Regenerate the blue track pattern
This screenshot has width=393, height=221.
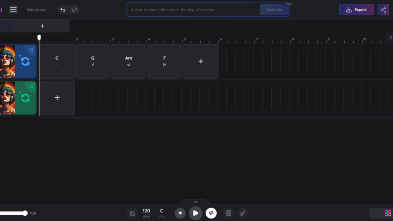pyautogui.click(x=25, y=62)
